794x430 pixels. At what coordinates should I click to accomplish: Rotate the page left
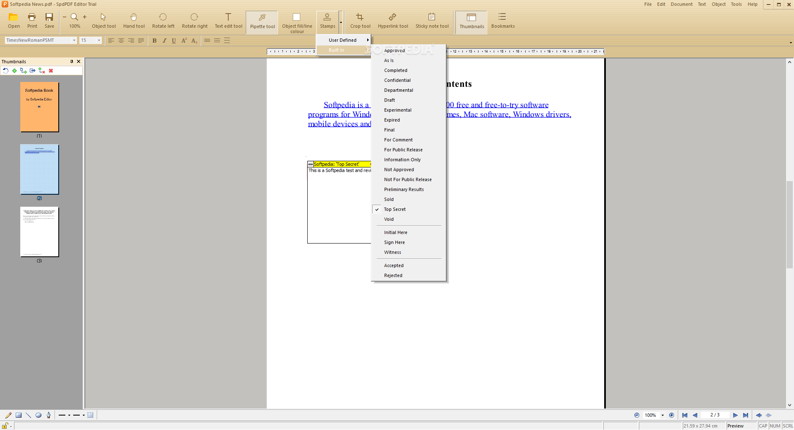(x=163, y=21)
